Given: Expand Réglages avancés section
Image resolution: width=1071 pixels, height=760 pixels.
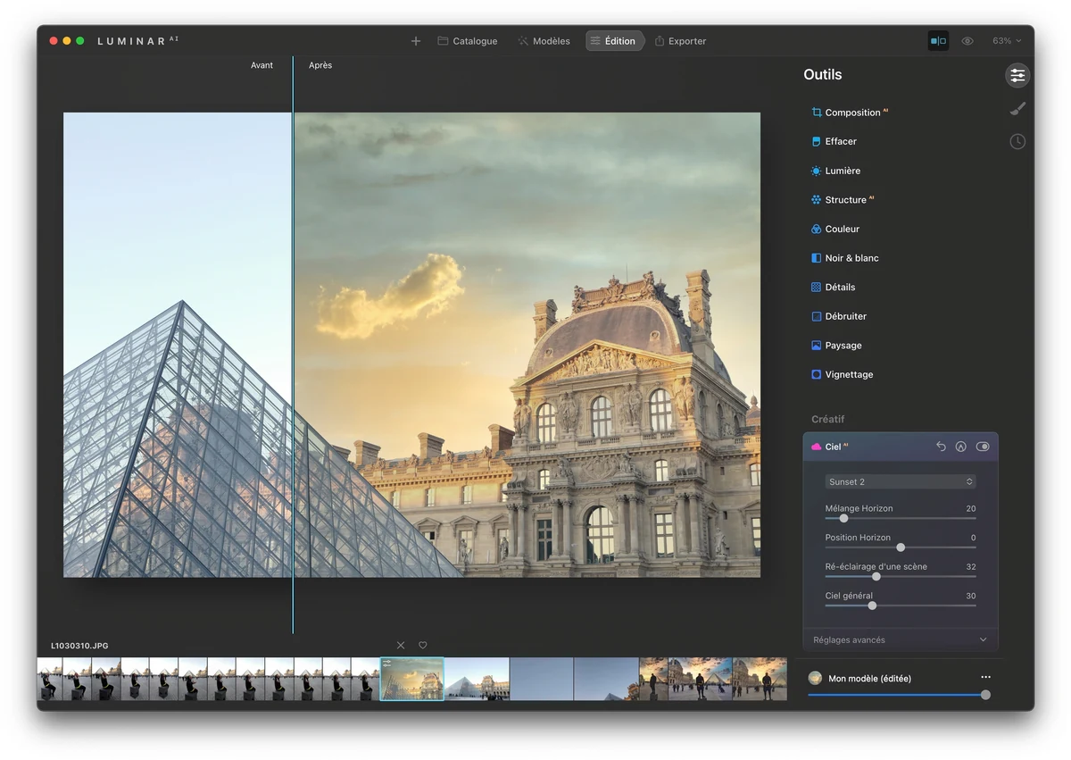Looking at the screenshot, I should pyautogui.click(x=901, y=639).
